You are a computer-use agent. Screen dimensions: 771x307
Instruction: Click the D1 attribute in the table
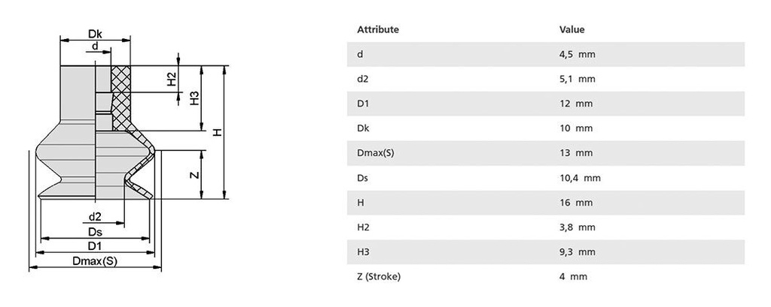[363, 104]
